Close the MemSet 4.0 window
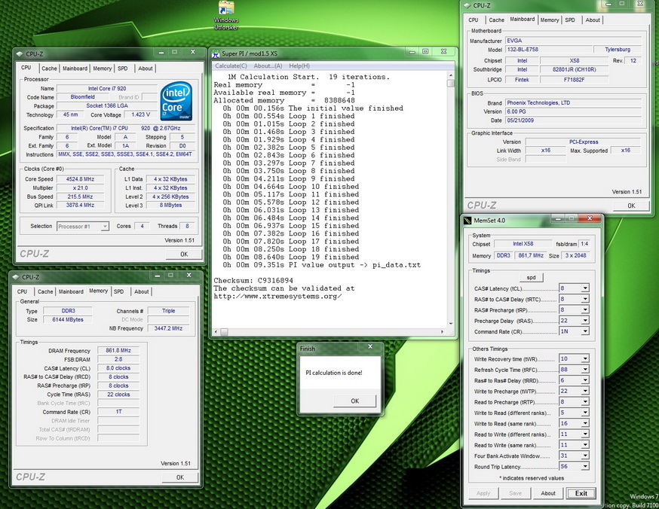659x509 pixels. [590, 218]
